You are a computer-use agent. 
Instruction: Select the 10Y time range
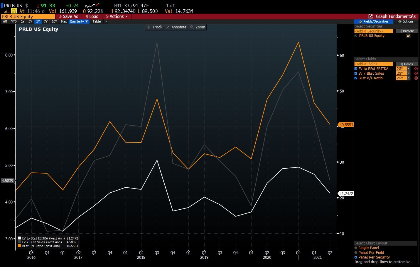[54, 22]
